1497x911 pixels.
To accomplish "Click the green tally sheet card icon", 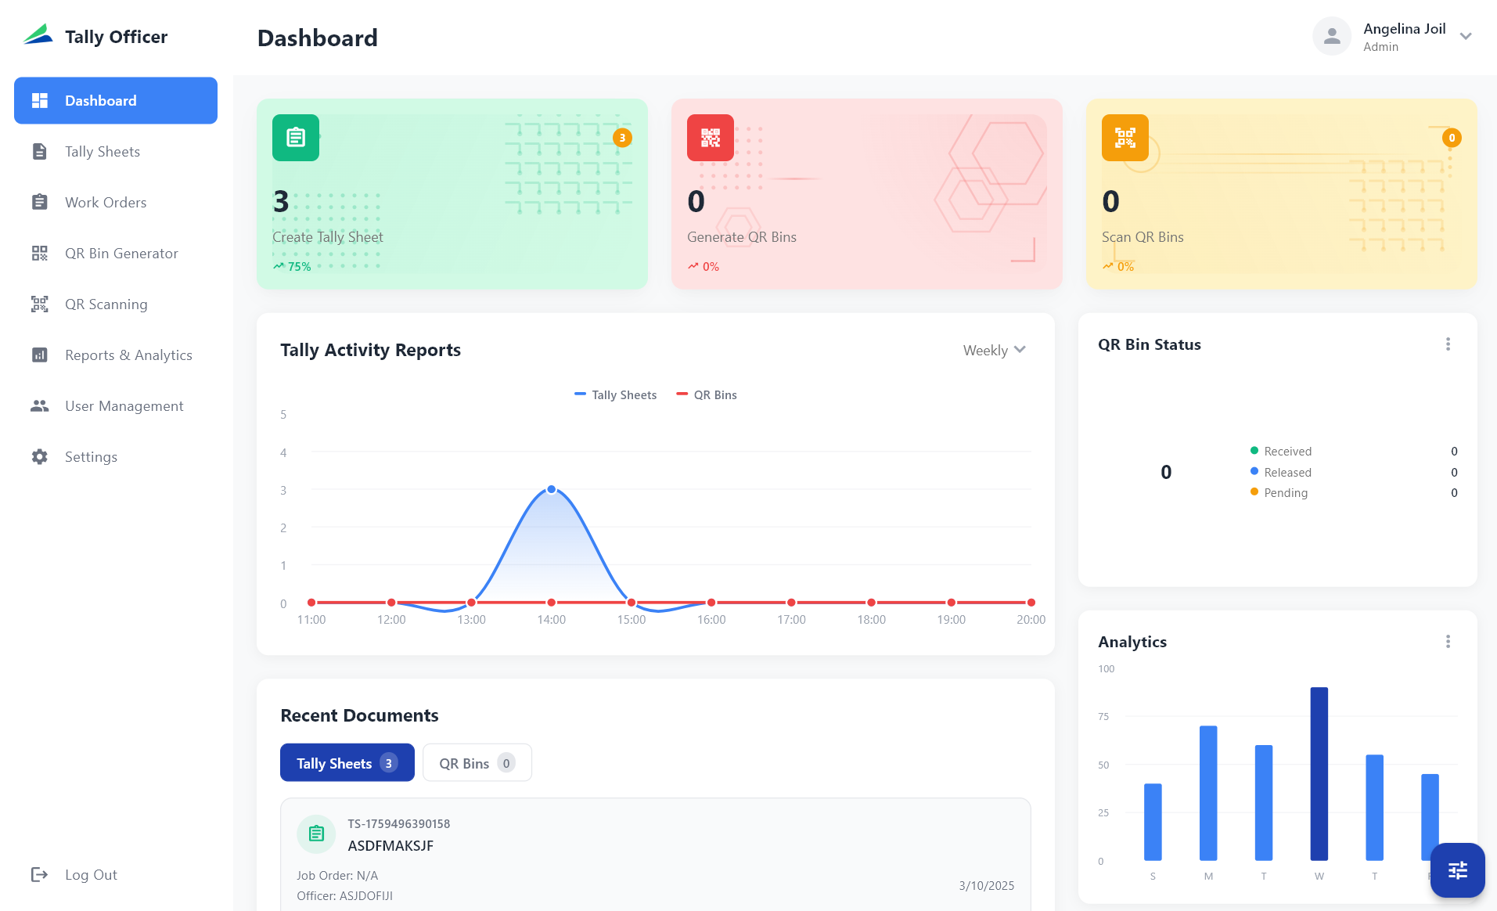I will (295, 138).
